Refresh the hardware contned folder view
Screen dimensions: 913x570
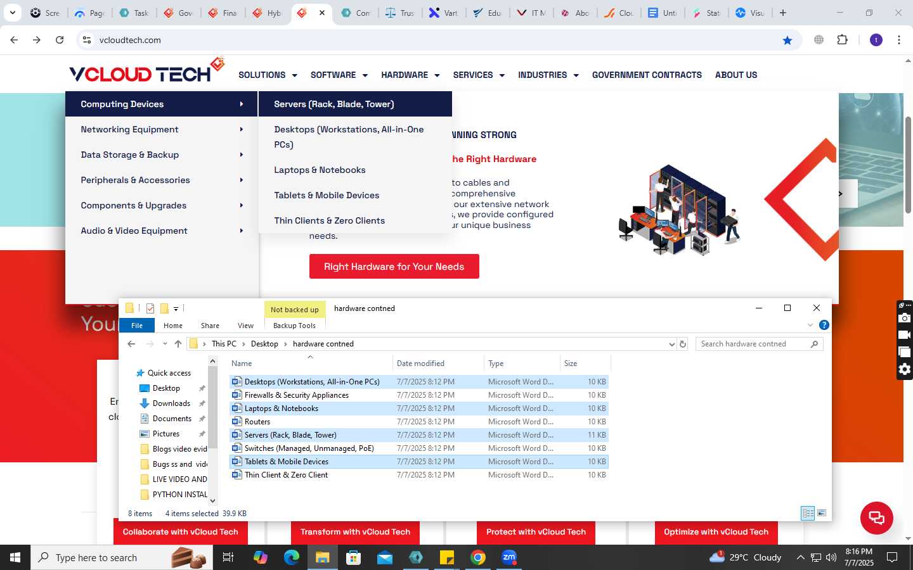pos(683,344)
